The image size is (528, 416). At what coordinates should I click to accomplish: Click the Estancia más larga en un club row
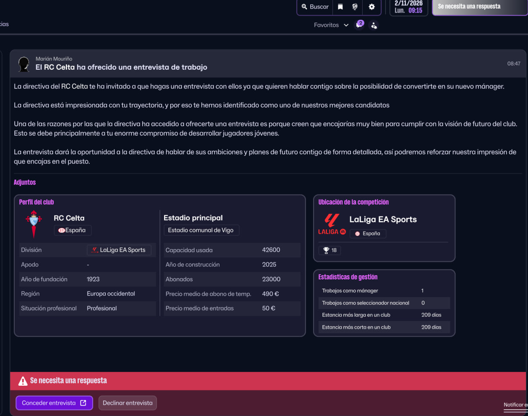pyautogui.click(x=384, y=315)
